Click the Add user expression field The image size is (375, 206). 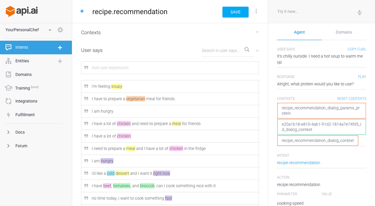coord(170,68)
